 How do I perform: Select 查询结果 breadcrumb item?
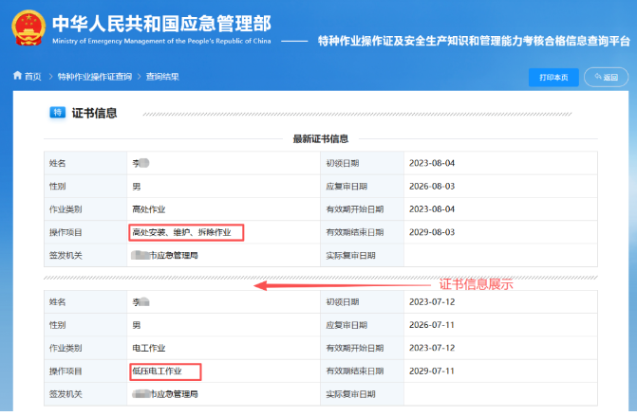(x=162, y=77)
